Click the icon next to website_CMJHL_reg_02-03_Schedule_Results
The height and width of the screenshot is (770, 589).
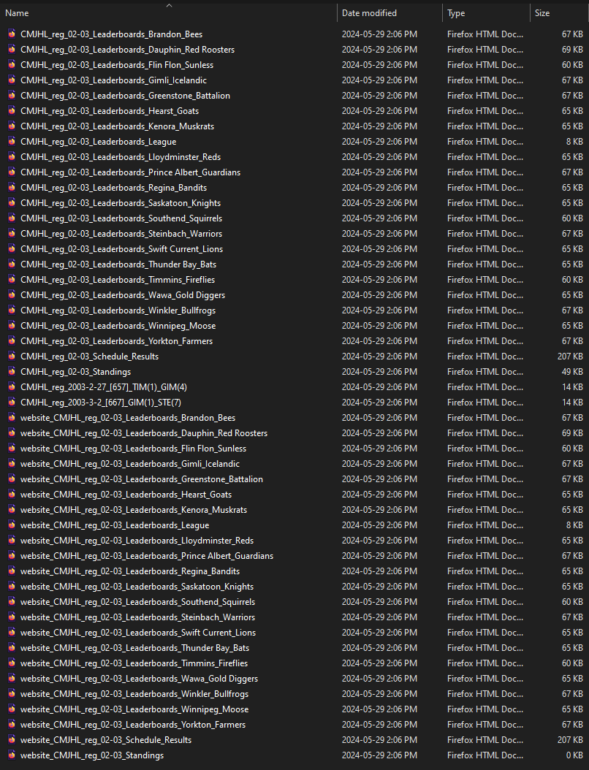pos(12,740)
